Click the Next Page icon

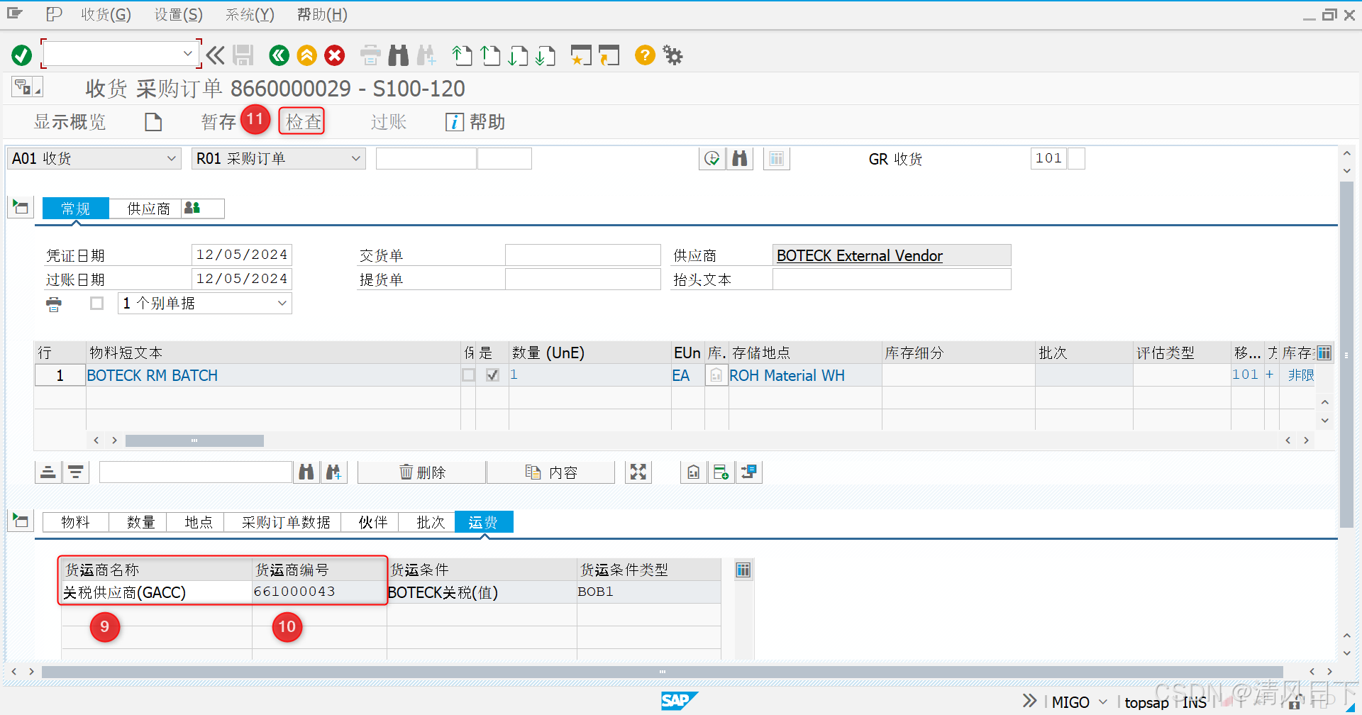click(x=519, y=55)
